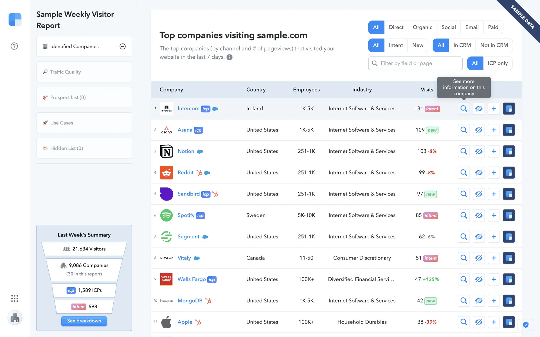Add Notion to prospect list with plus icon
The height and width of the screenshot is (337, 540).
point(494,151)
